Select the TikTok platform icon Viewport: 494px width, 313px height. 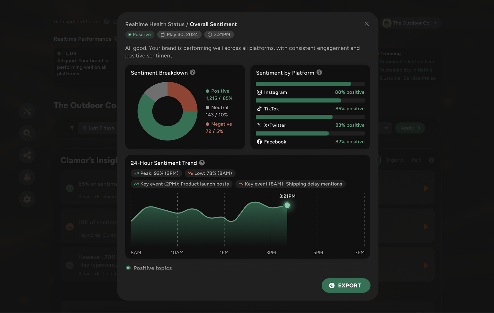259,109
